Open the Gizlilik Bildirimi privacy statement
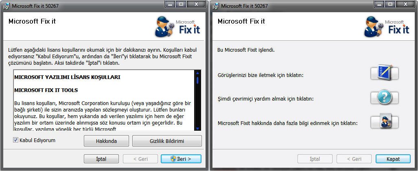The width and height of the screenshot is (418, 171). (167, 141)
